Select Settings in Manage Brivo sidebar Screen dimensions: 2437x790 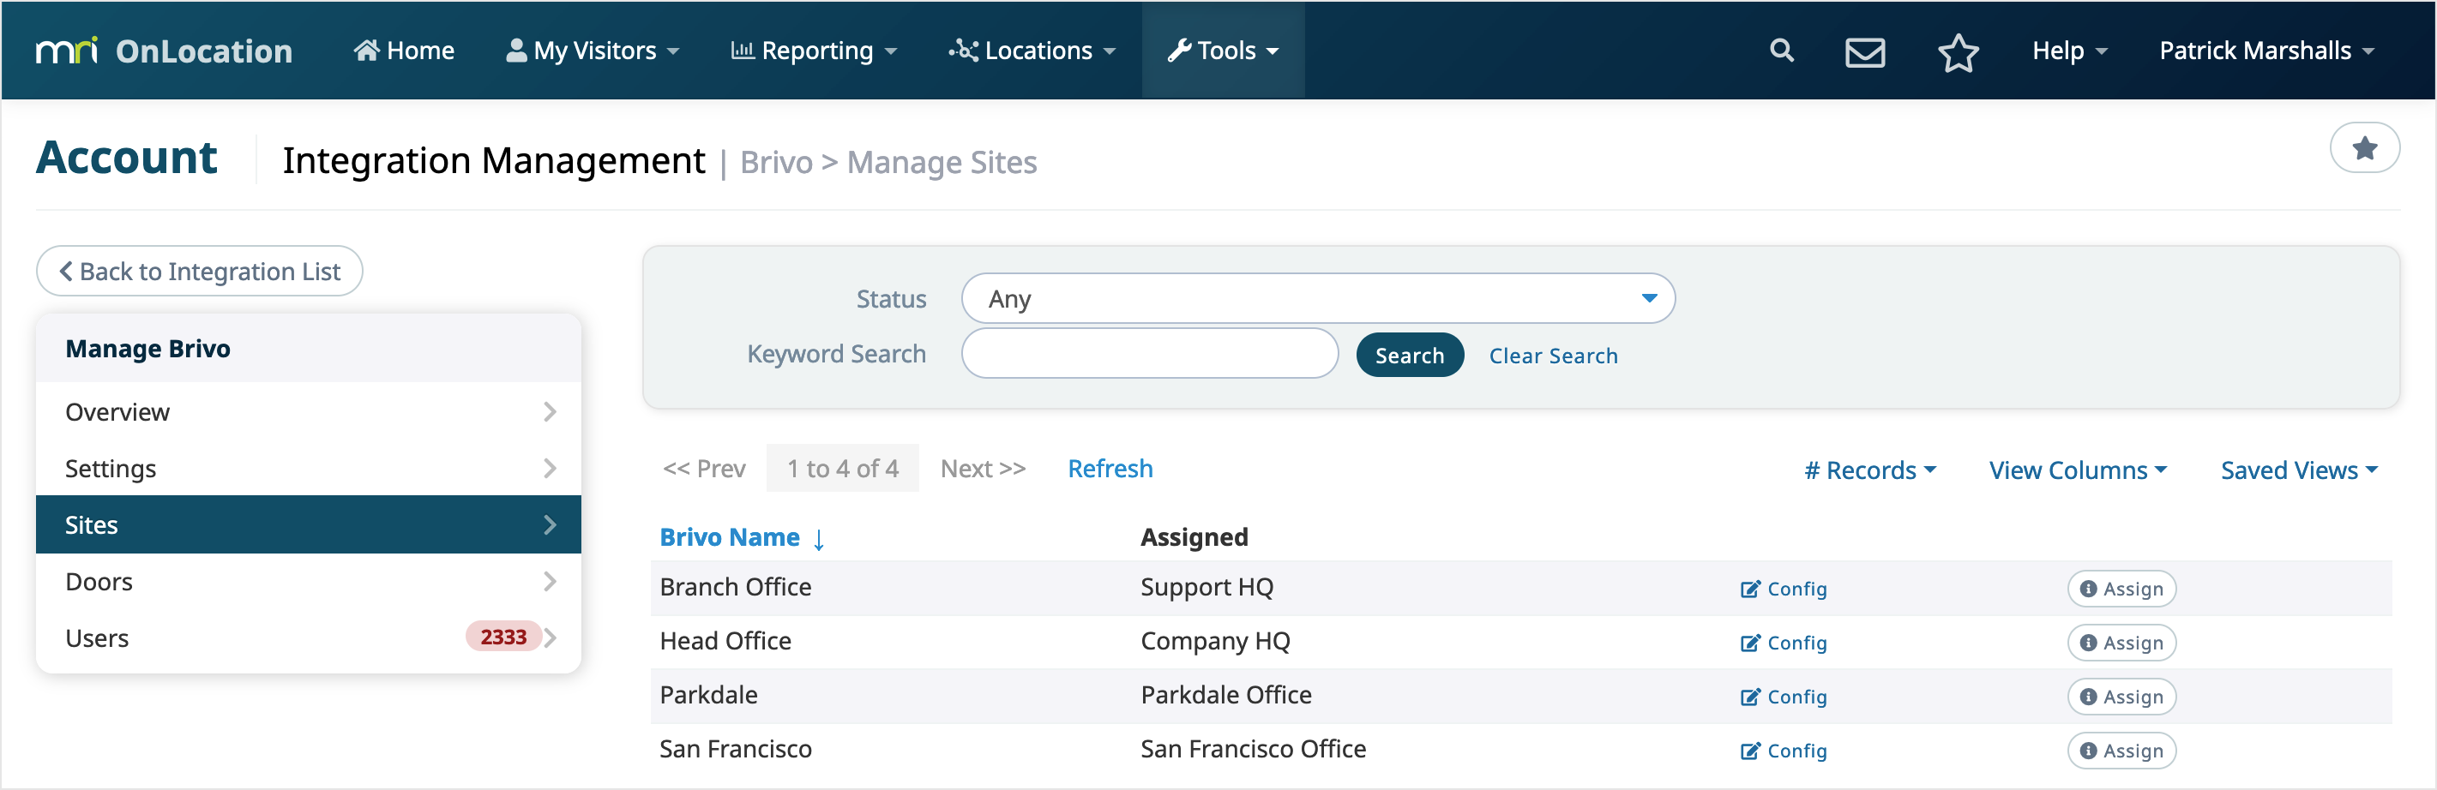[x=309, y=468]
